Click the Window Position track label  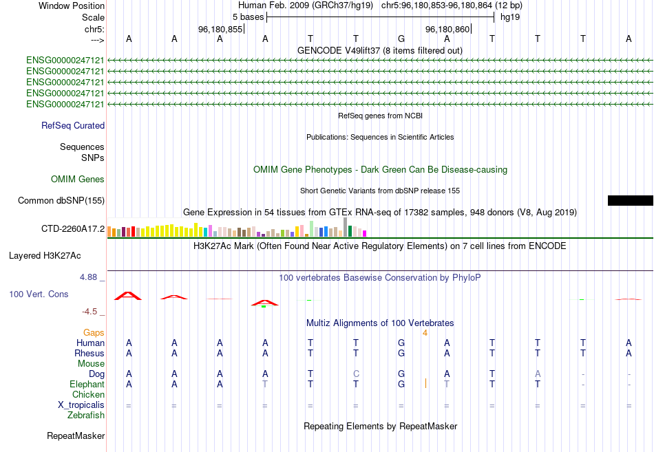tap(72, 6)
